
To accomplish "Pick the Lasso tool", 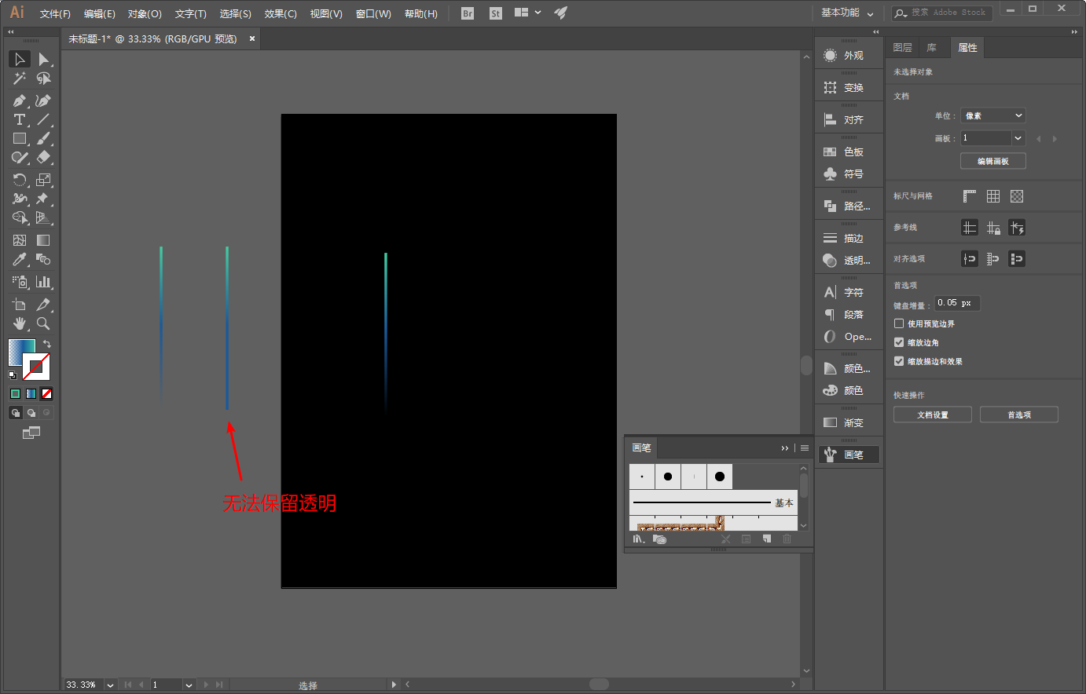I will click(x=43, y=79).
